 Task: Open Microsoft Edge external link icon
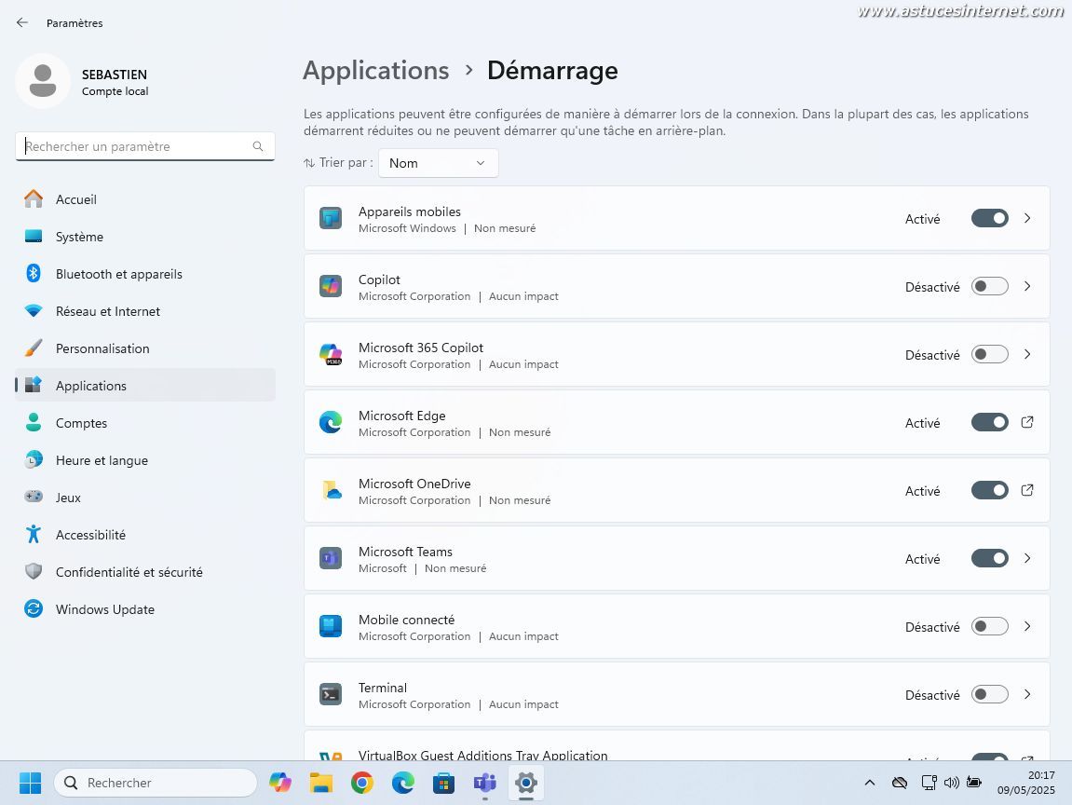1027,423
